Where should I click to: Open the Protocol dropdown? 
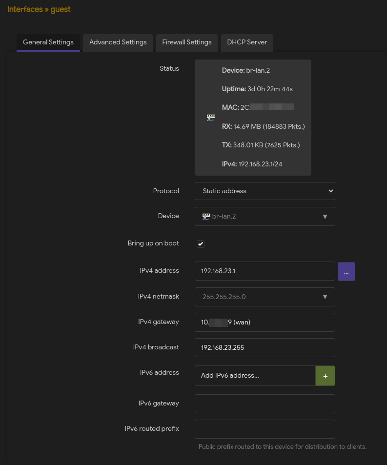pyautogui.click(x=265, y=191)
